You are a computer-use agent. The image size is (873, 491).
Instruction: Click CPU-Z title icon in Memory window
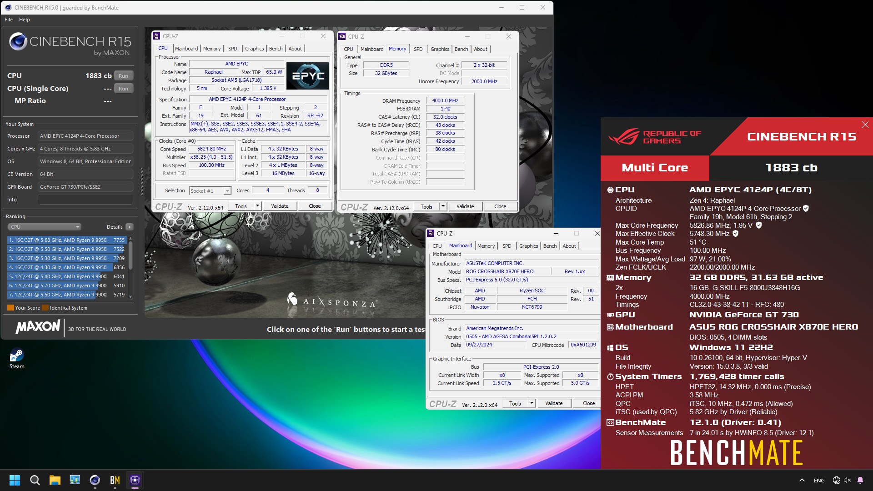[x=342, y=36]
